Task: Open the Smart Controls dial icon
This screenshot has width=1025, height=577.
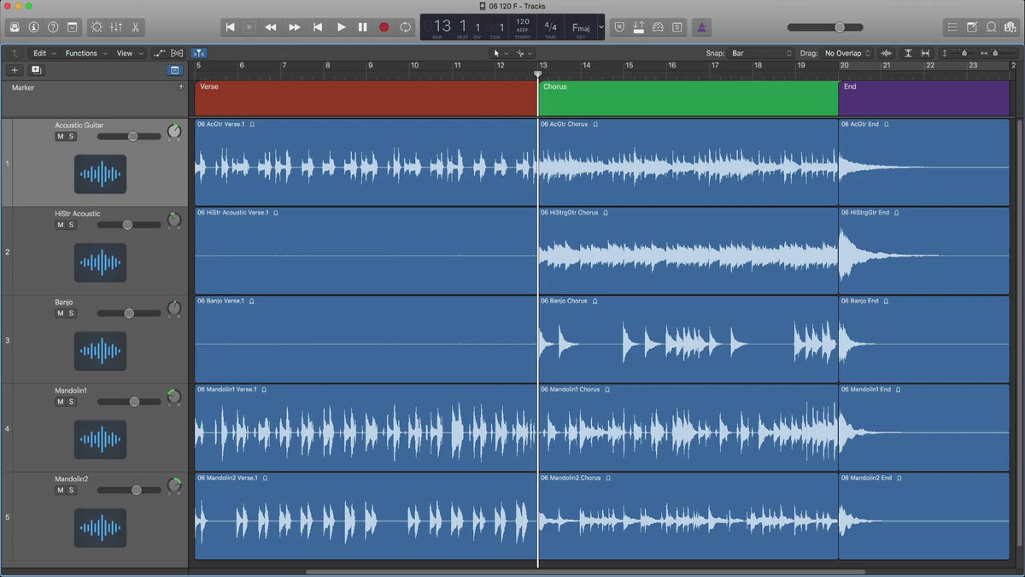Action: pos(97,27)
